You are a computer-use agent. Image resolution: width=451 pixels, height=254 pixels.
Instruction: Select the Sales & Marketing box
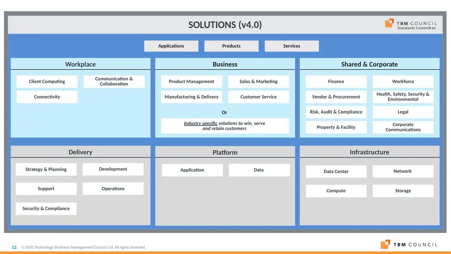259,82
